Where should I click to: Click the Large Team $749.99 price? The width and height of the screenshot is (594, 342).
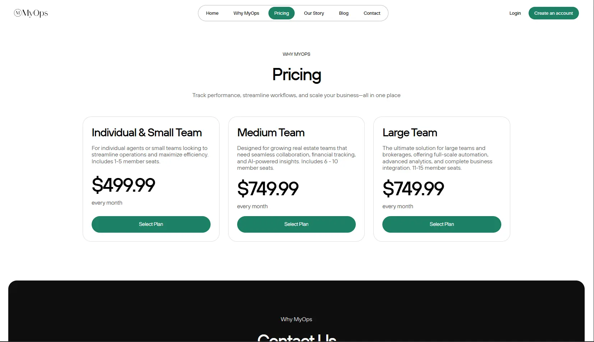[x=413, y=189]
